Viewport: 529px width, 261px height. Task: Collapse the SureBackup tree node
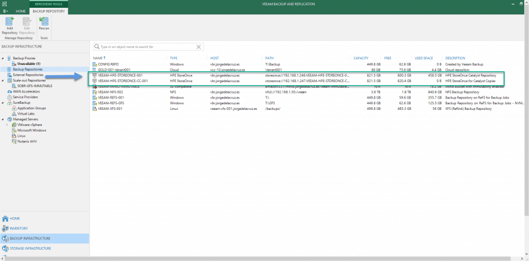click(x=3, y=103)
